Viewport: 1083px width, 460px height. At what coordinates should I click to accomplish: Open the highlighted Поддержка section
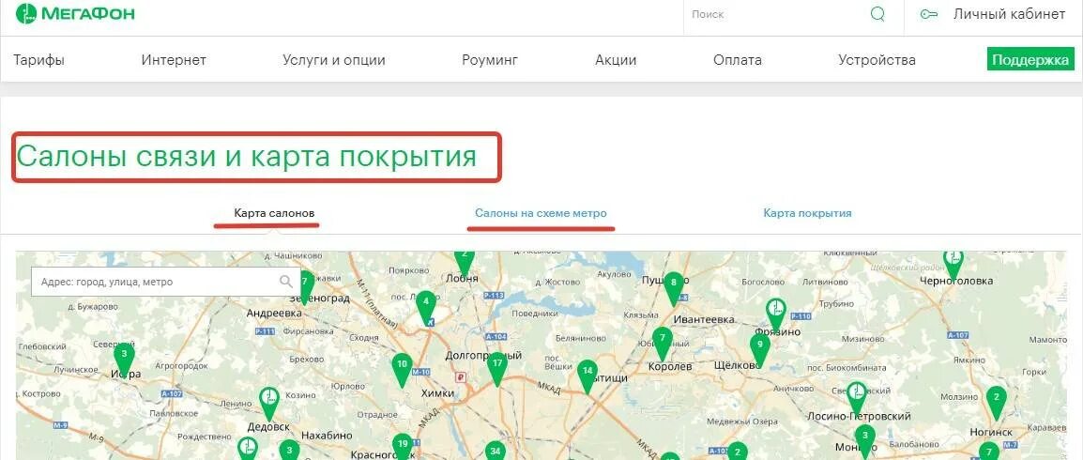click(1030, 60)
